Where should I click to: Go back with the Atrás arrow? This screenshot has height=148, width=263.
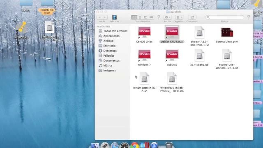(99, 17)
